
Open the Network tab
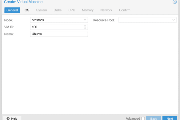click(106, 10)
